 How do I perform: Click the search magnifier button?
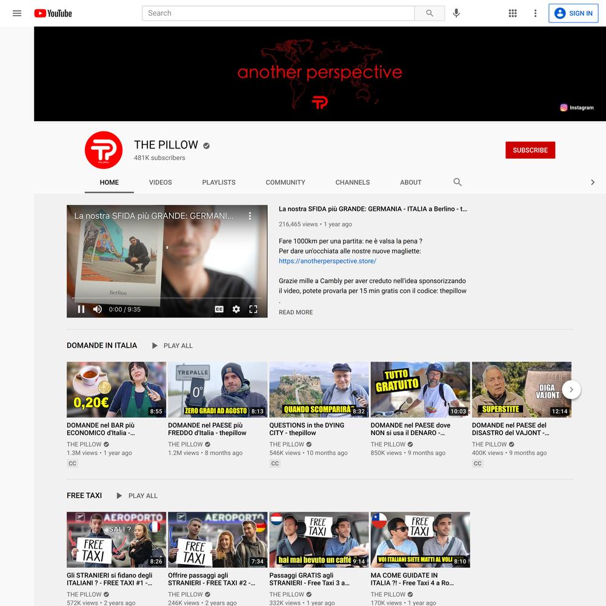pyautogui.click(x=430, y=13)
